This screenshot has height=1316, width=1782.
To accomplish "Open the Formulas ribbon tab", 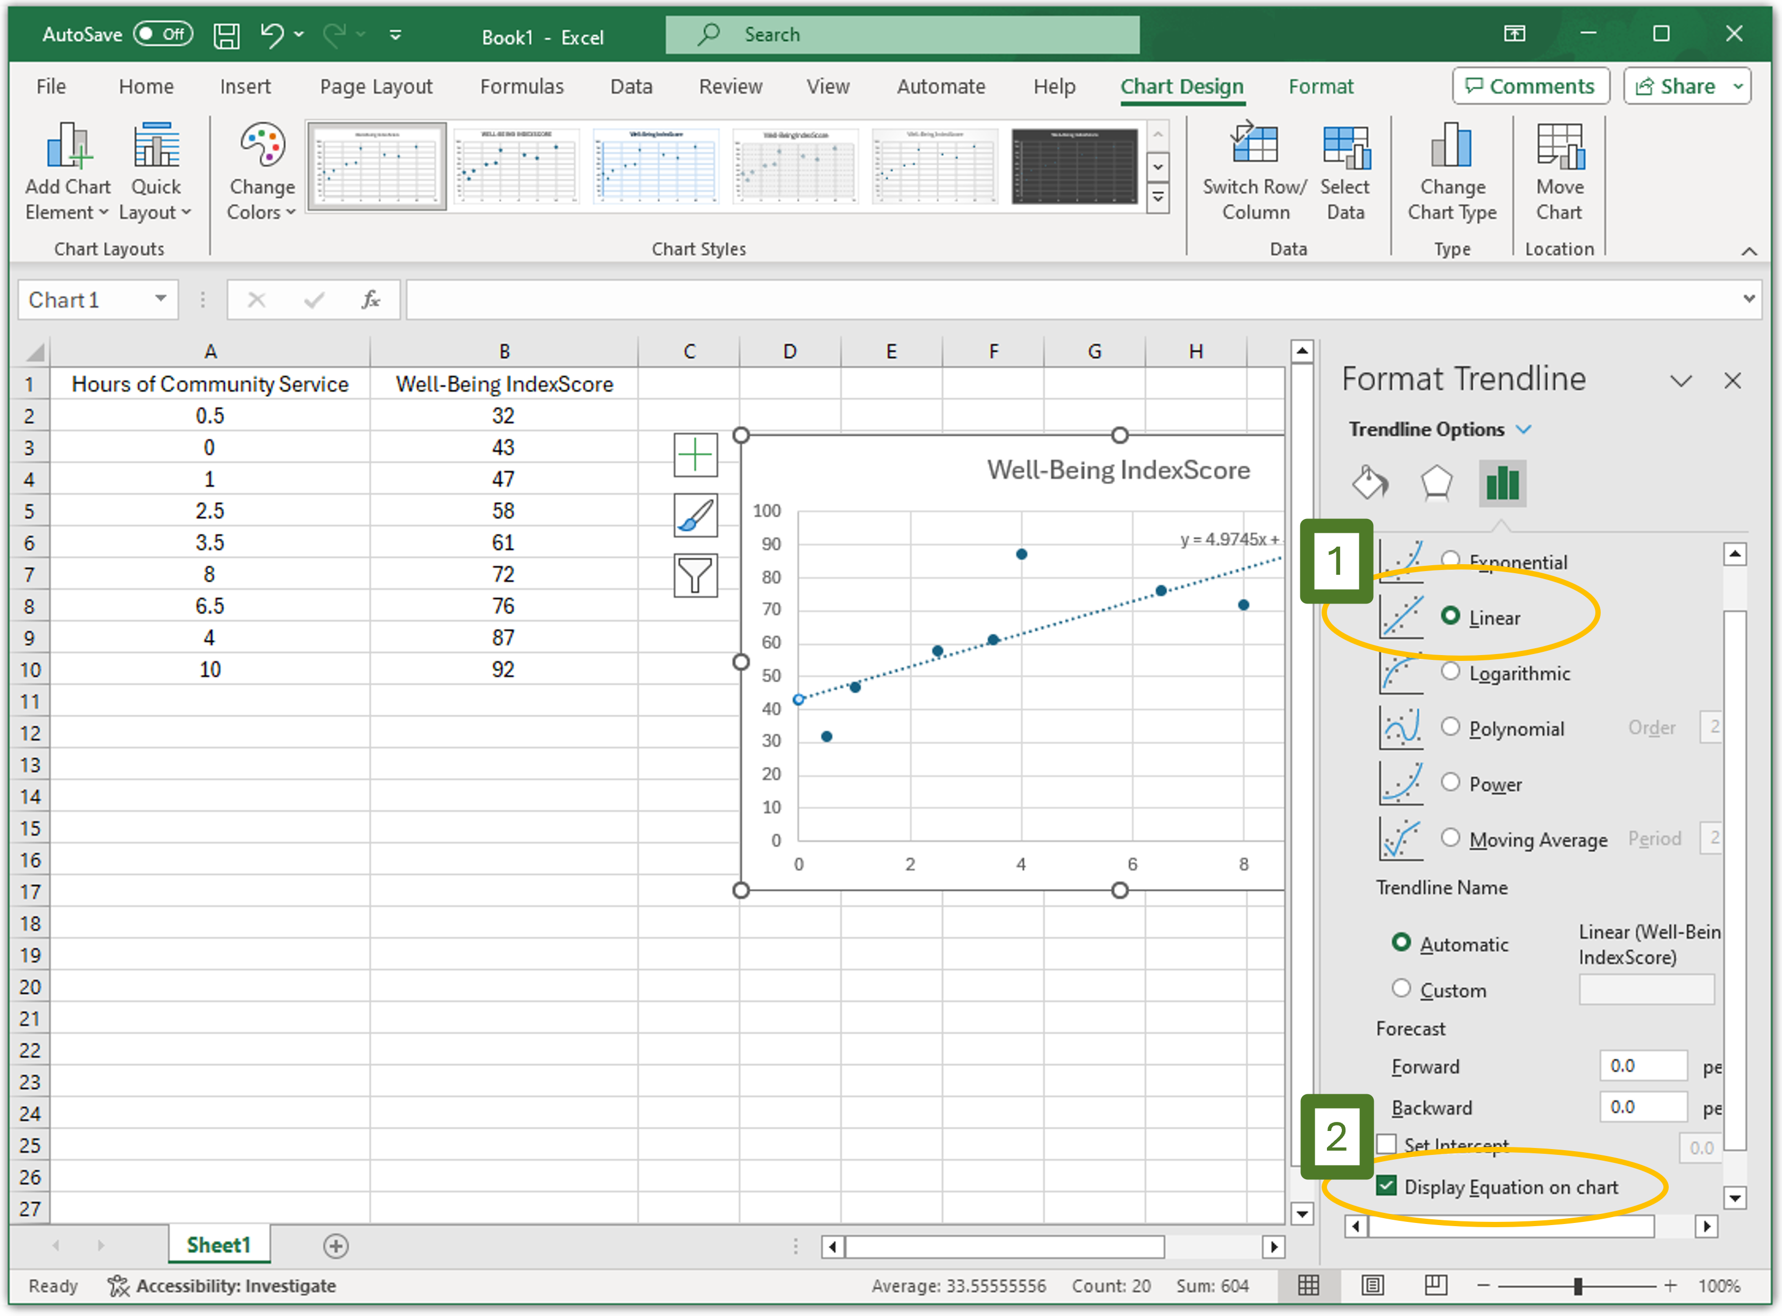I will point(522,86).
